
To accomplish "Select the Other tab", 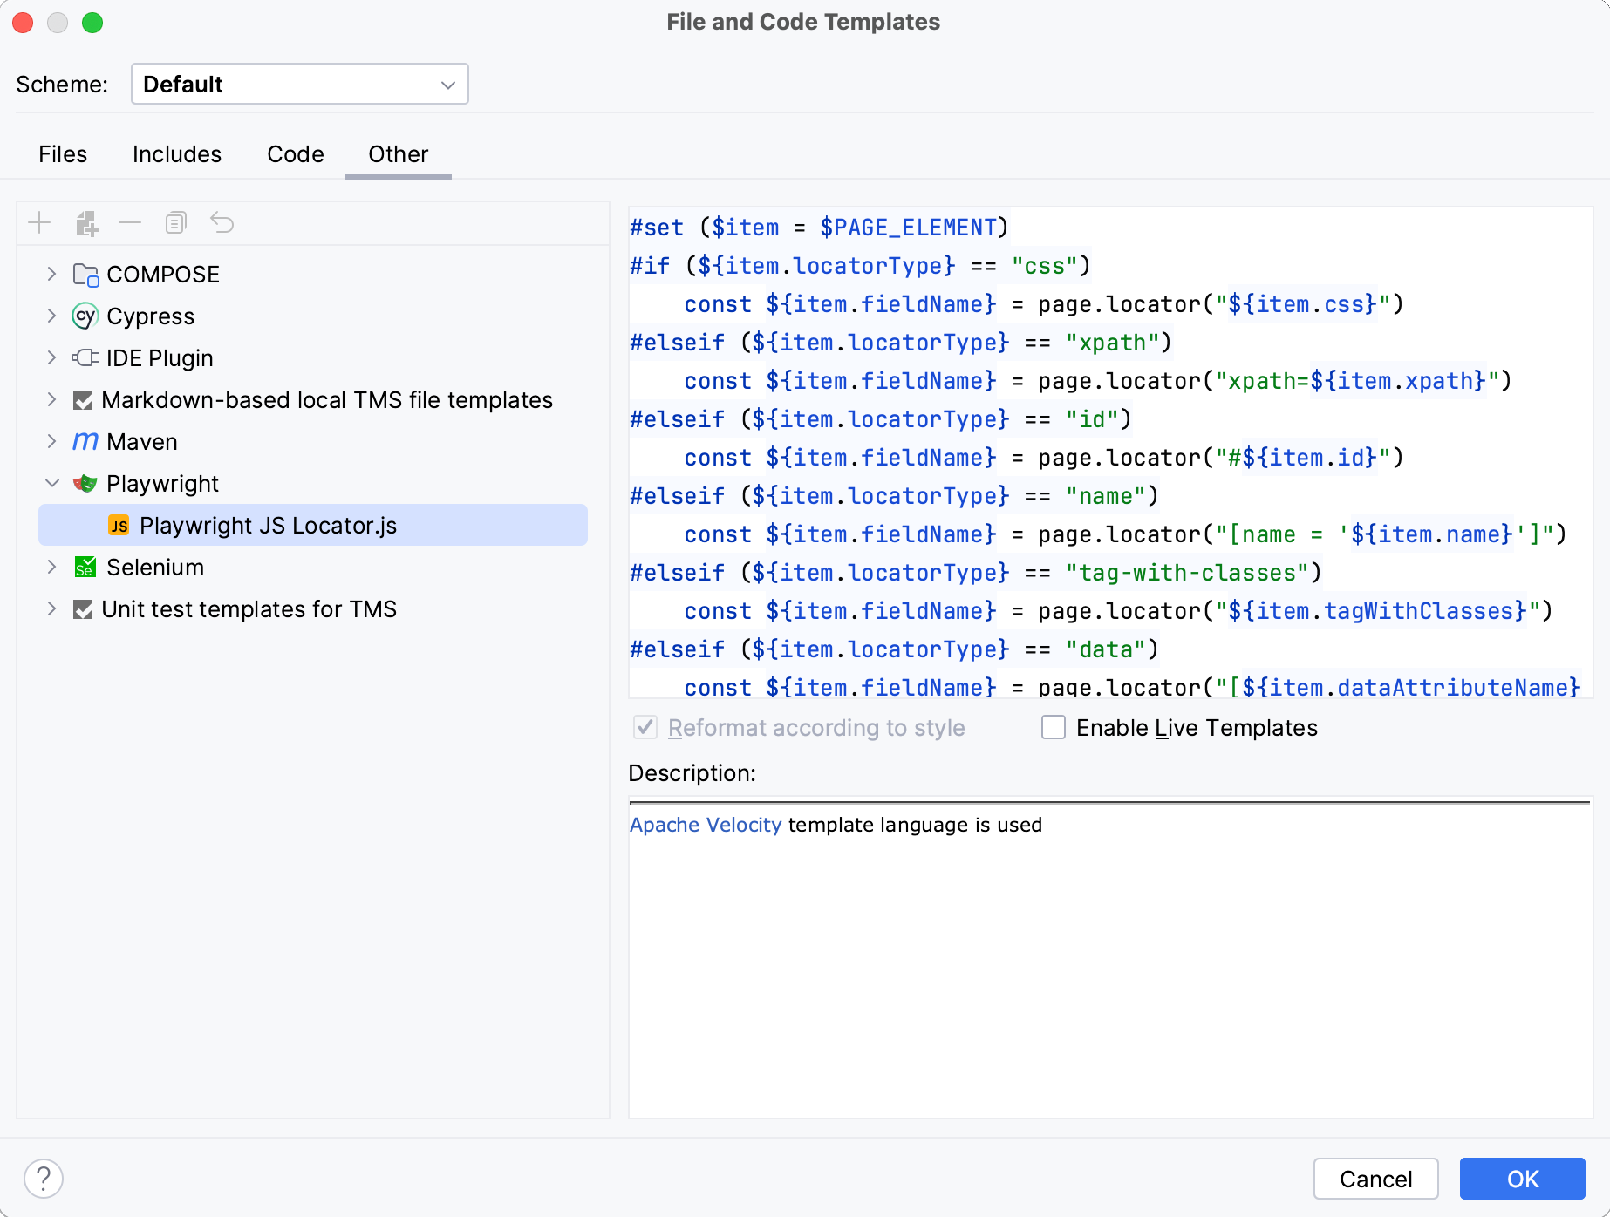I will (399, 154).
